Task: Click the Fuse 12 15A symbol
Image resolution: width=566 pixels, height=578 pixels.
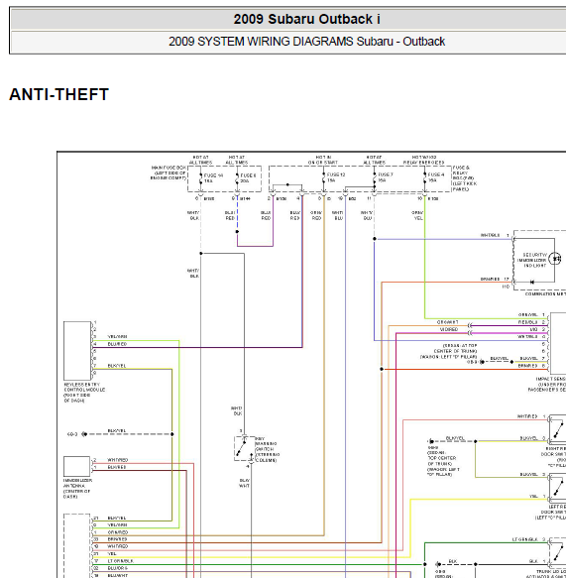Action: pos(324,178)
